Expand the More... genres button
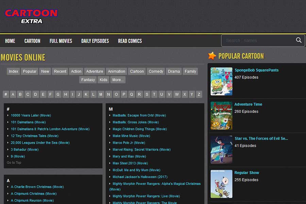The height and width of the screenshot is (204, 306). pos(118,80)
